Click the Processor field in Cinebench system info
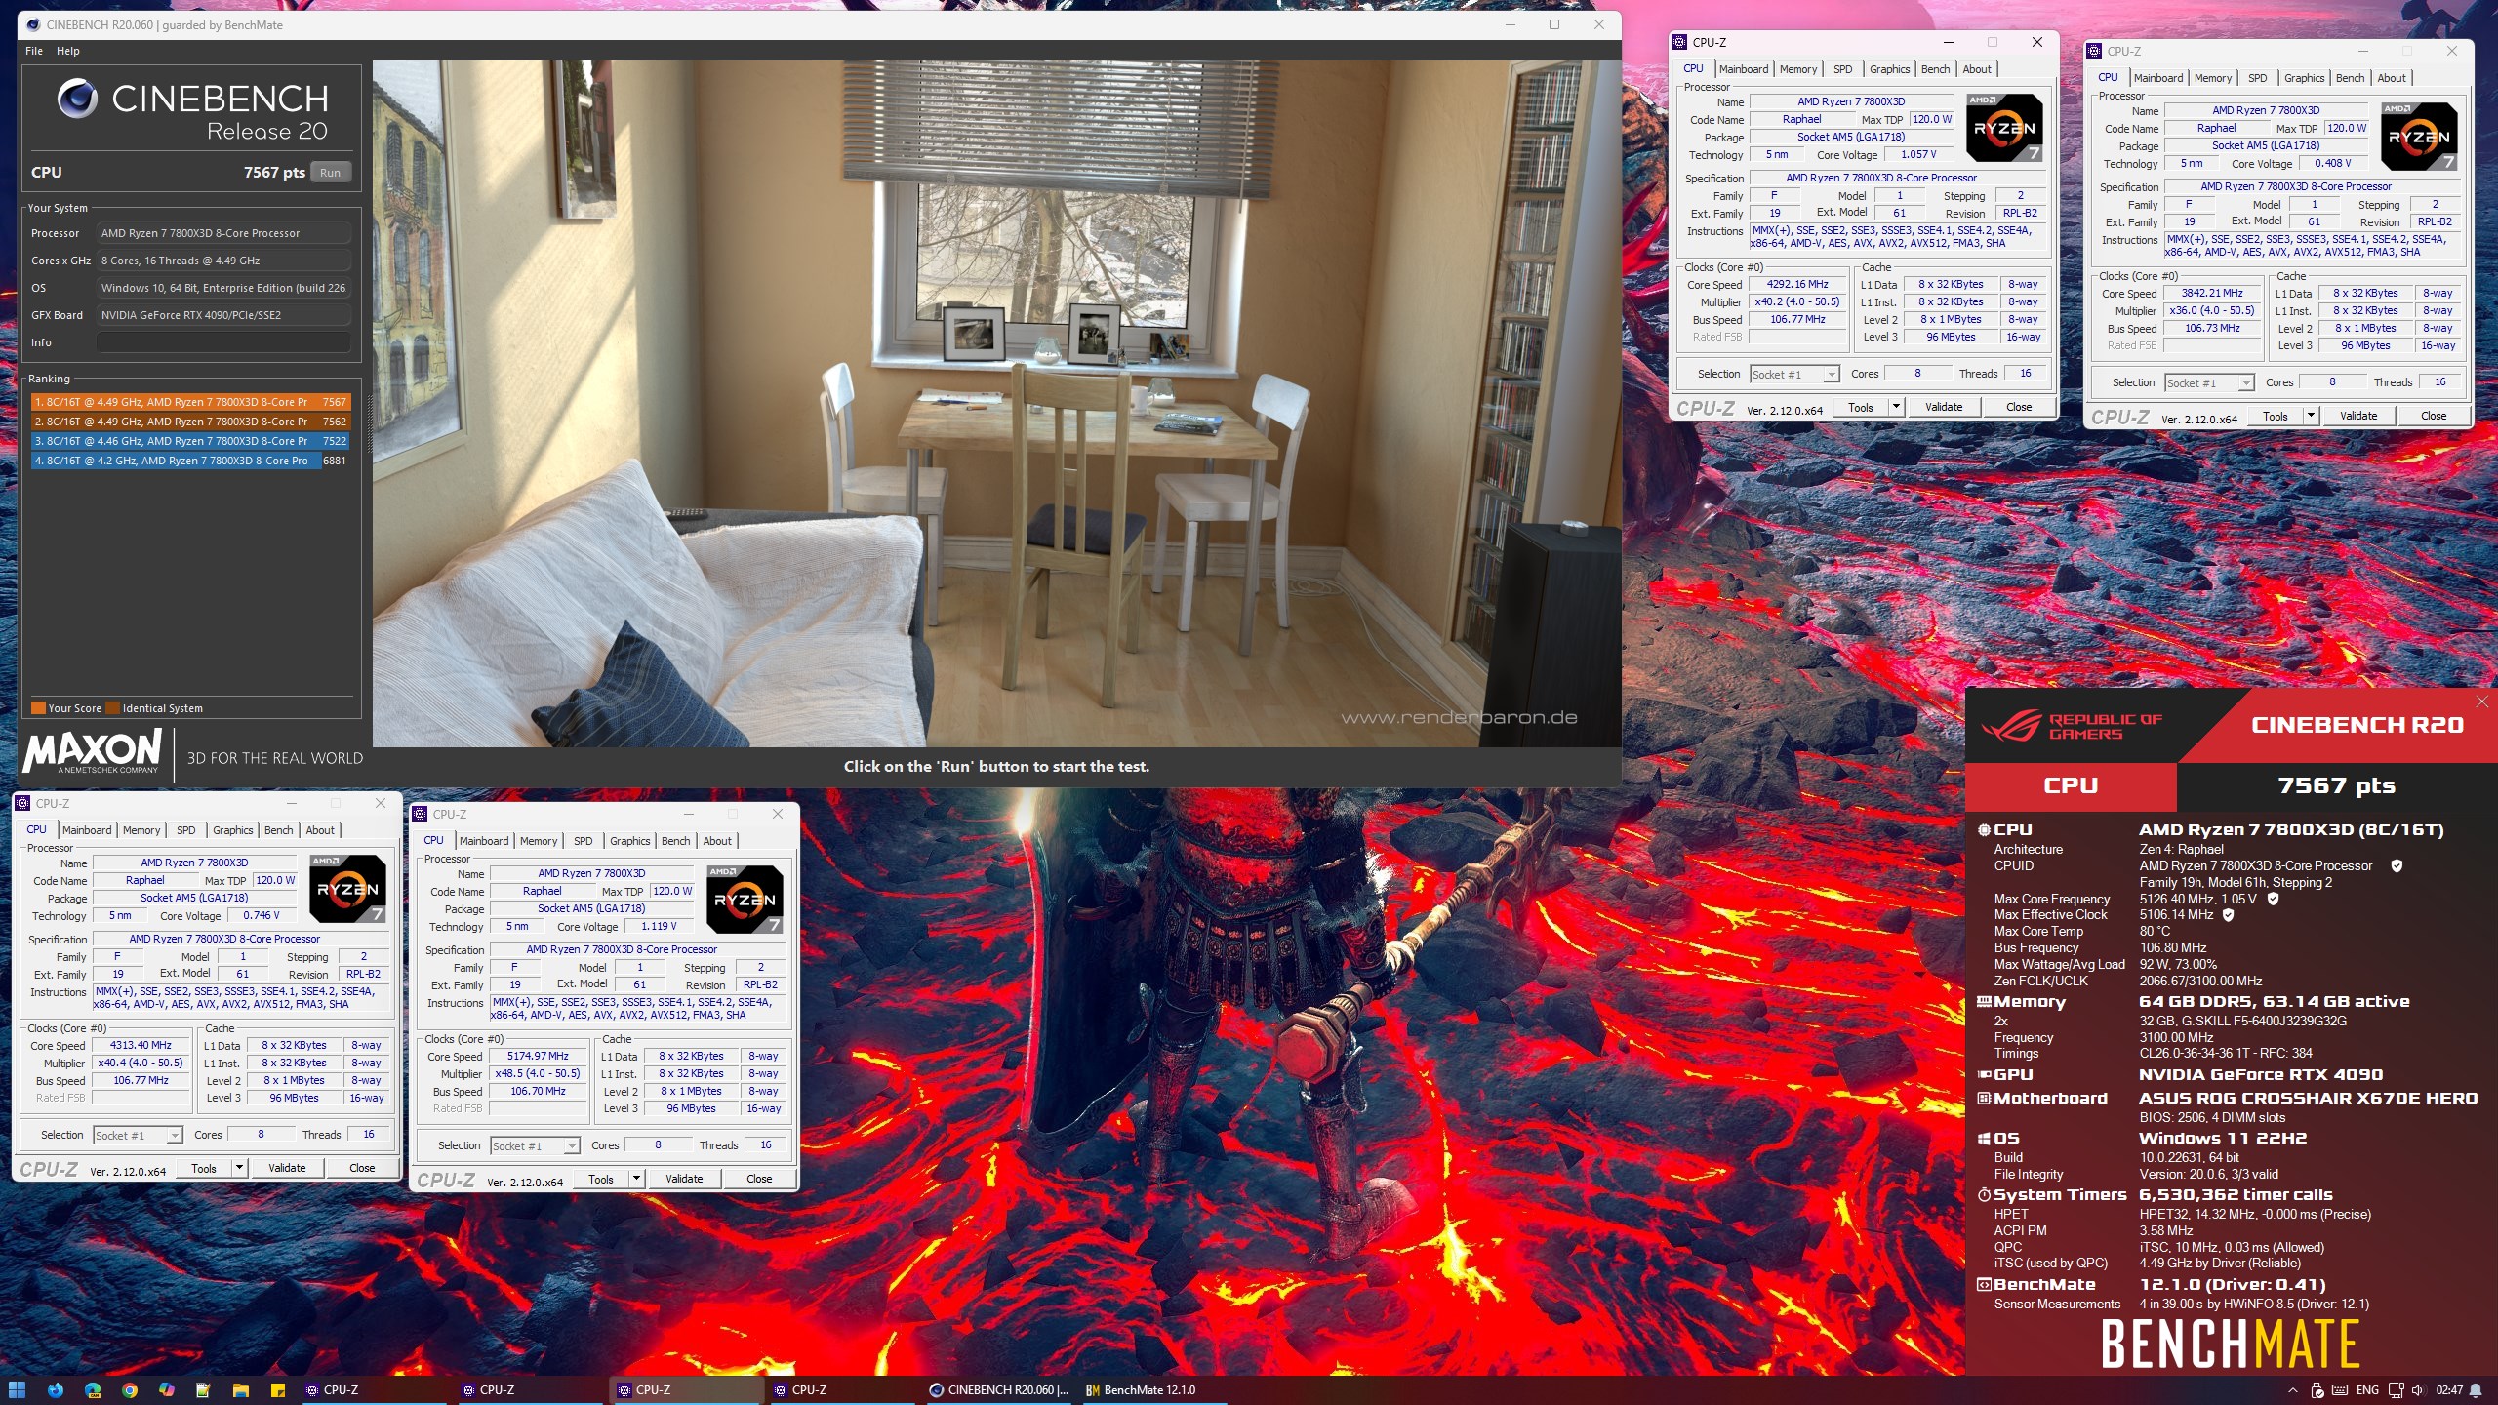The image size is (2498, 1405). tap(223, 233)
